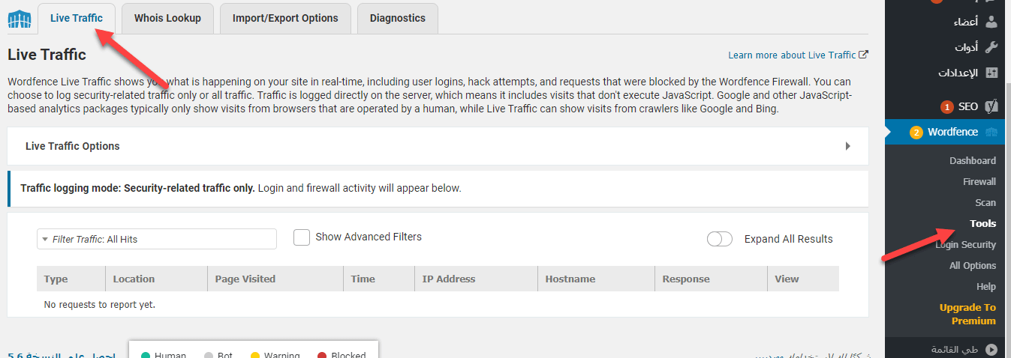The image size is (1011, 358).
Task: Click the user icon beside أعضاء
Action: (991, 22)
